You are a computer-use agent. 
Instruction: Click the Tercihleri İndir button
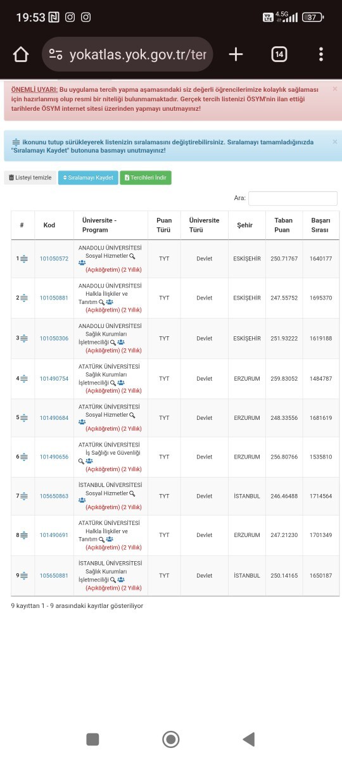coord(146,178)
